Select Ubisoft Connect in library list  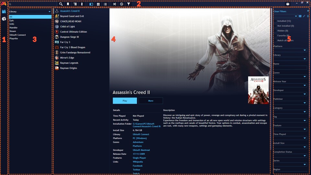(17, 35)
